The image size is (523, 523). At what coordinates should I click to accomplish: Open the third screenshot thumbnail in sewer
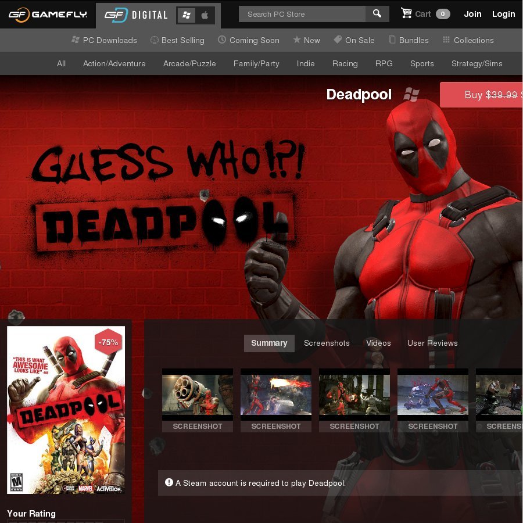[x=354, y=400]
